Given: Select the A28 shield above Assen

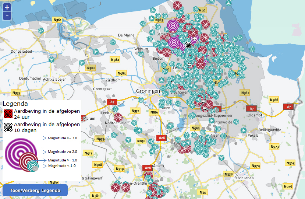Looking at the screenshot, I should pos(148,168).
